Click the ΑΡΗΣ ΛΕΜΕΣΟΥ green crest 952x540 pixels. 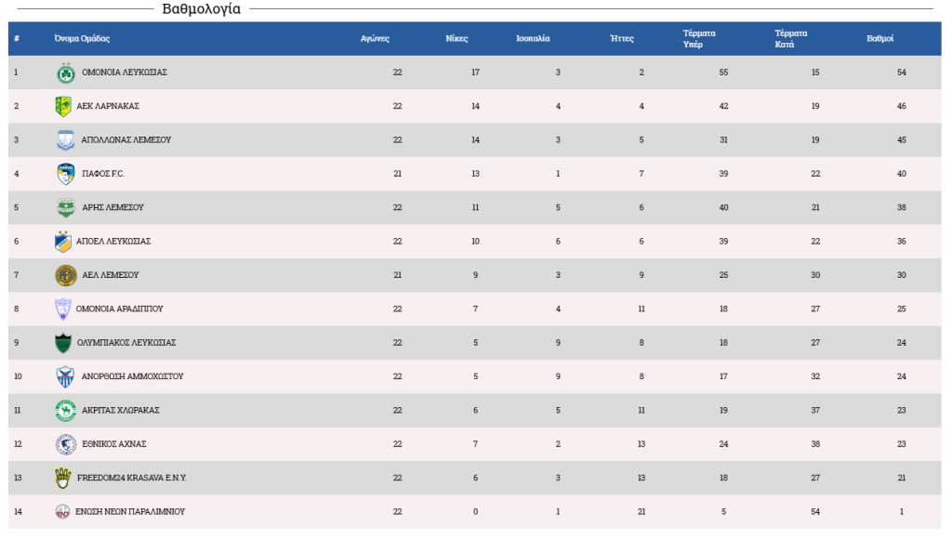click(65, 207)
